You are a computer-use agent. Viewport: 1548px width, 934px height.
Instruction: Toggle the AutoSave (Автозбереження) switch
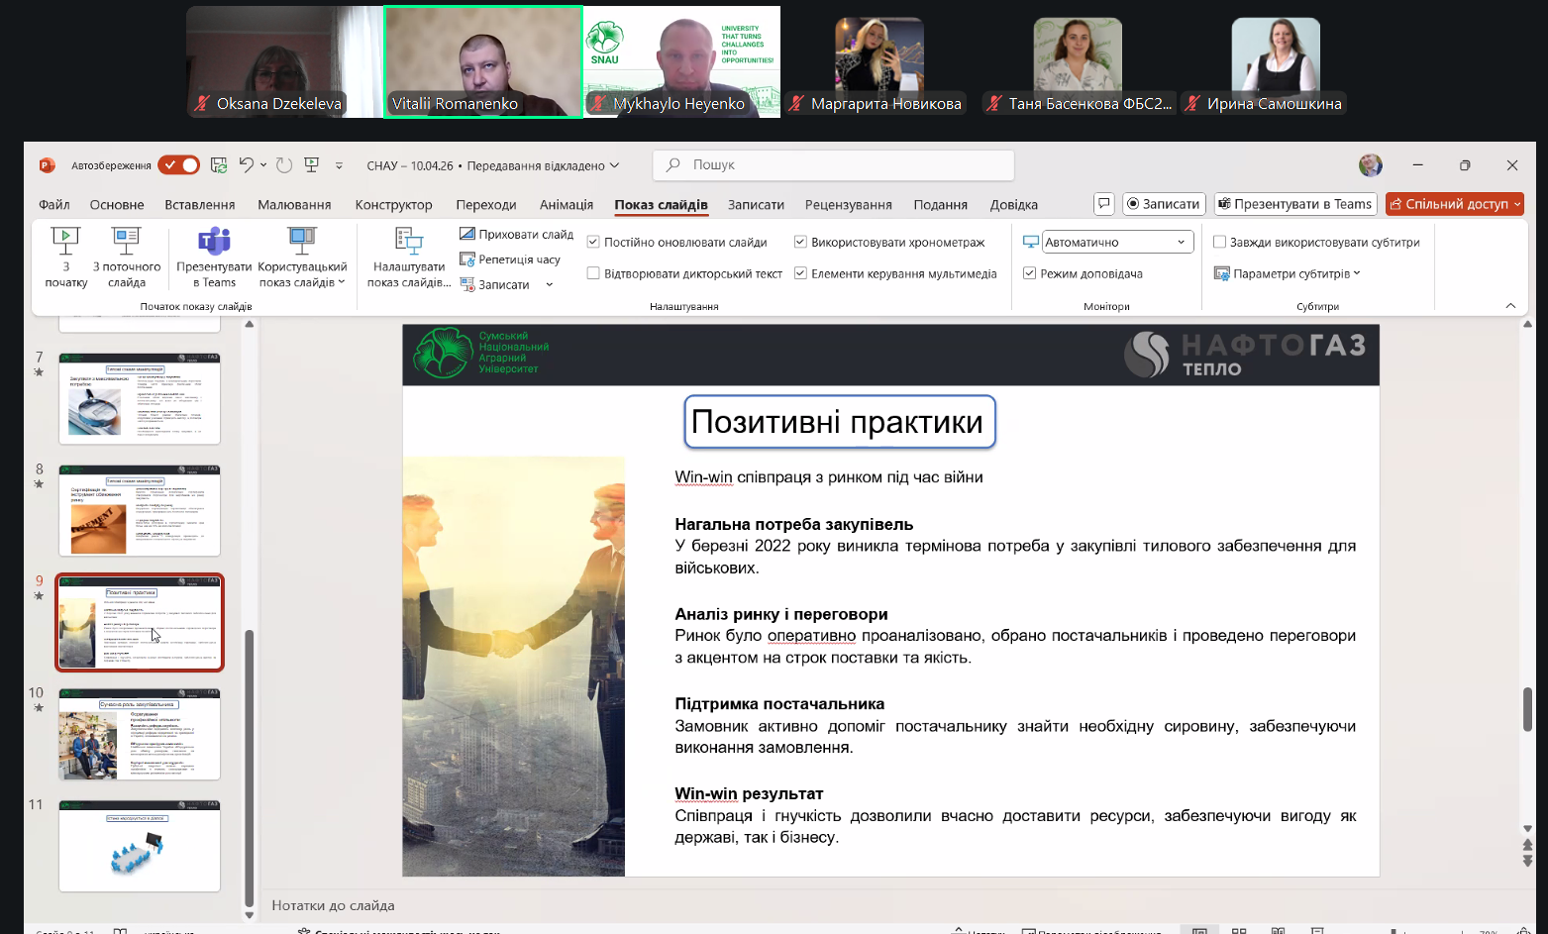[x=178, y=165]
